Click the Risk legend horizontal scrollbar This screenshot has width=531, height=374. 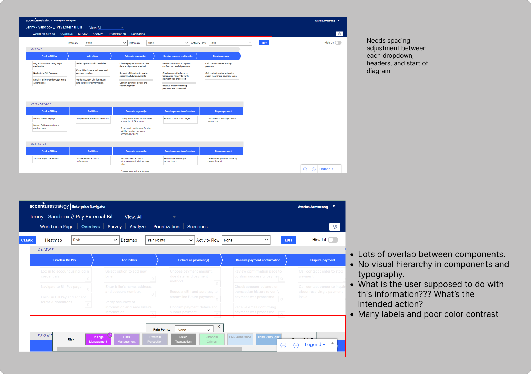(149, 349)
